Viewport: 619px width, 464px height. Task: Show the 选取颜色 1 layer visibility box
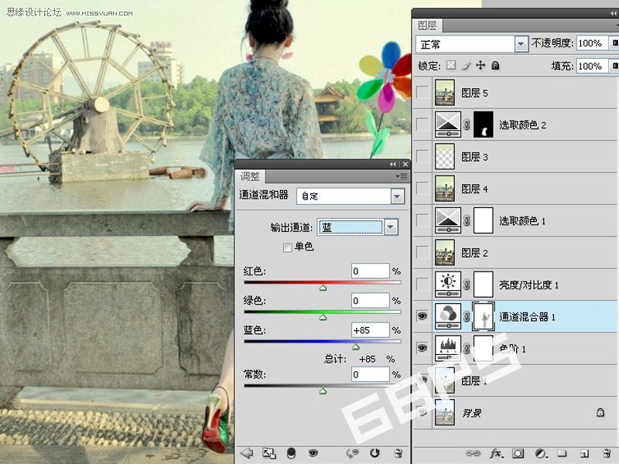click(x=422, y=220)
